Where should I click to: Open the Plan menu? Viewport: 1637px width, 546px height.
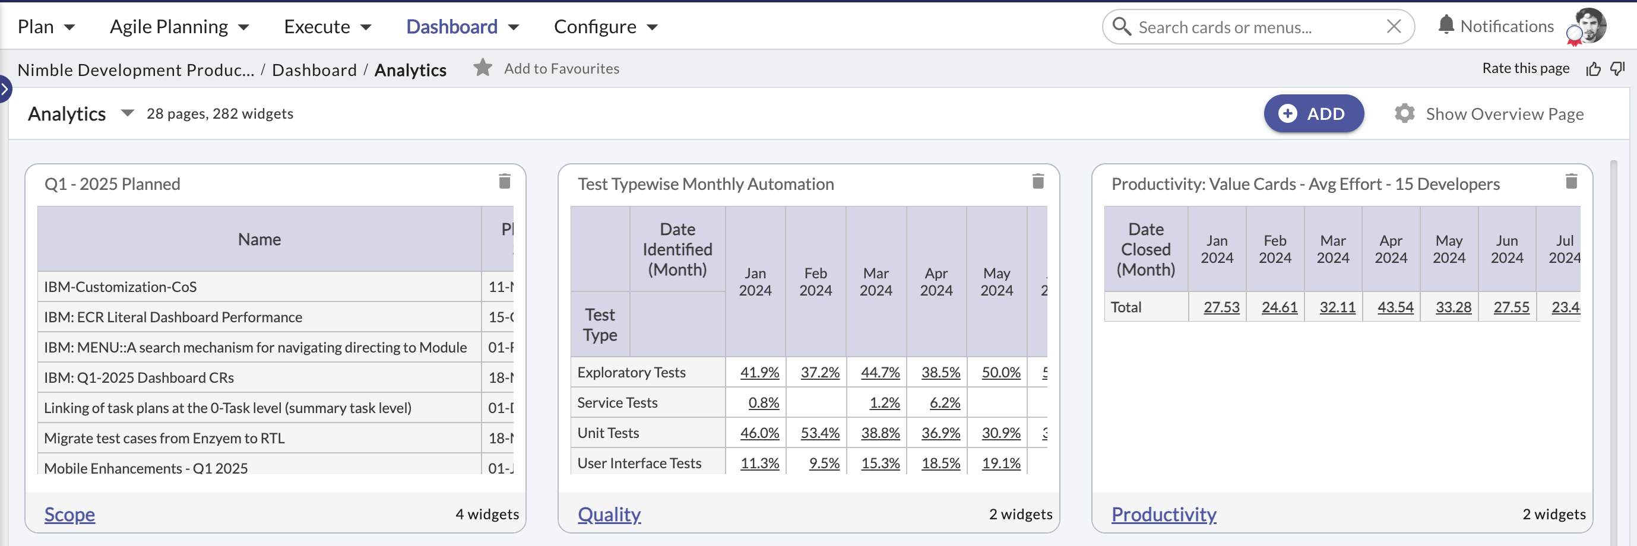(x=46, y=27)
